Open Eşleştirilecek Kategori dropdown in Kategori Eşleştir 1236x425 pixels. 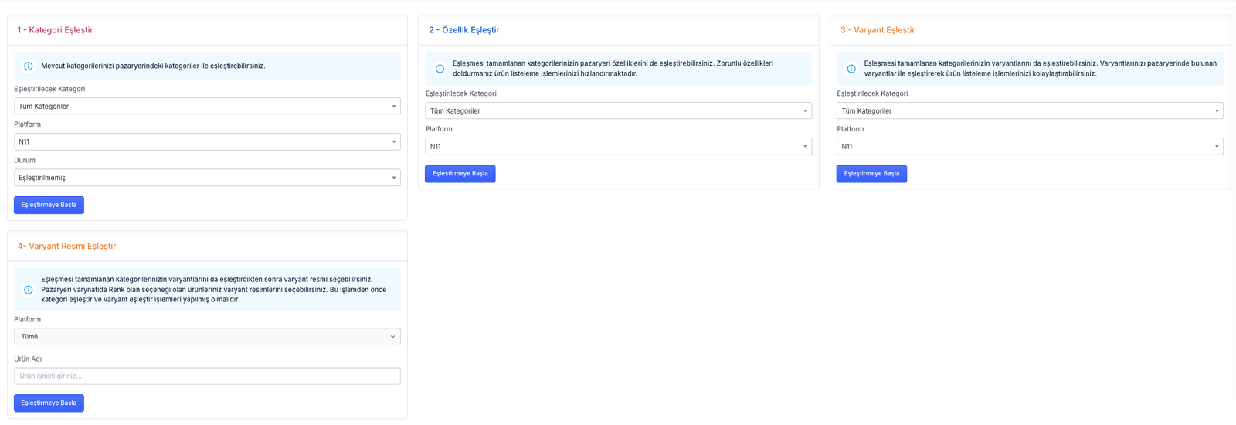pos(207,107)
